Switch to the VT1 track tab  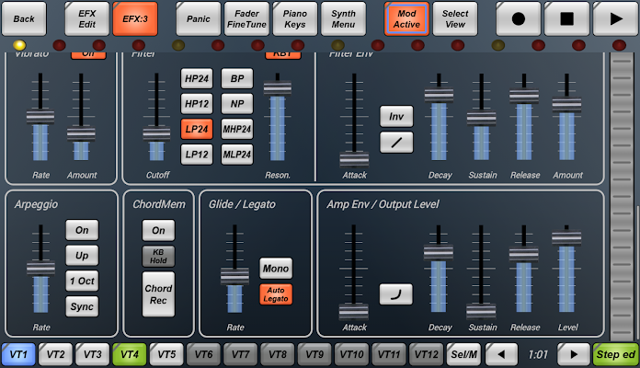[18, 354]
